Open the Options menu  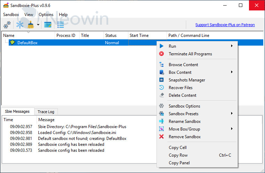click(46, 15)
